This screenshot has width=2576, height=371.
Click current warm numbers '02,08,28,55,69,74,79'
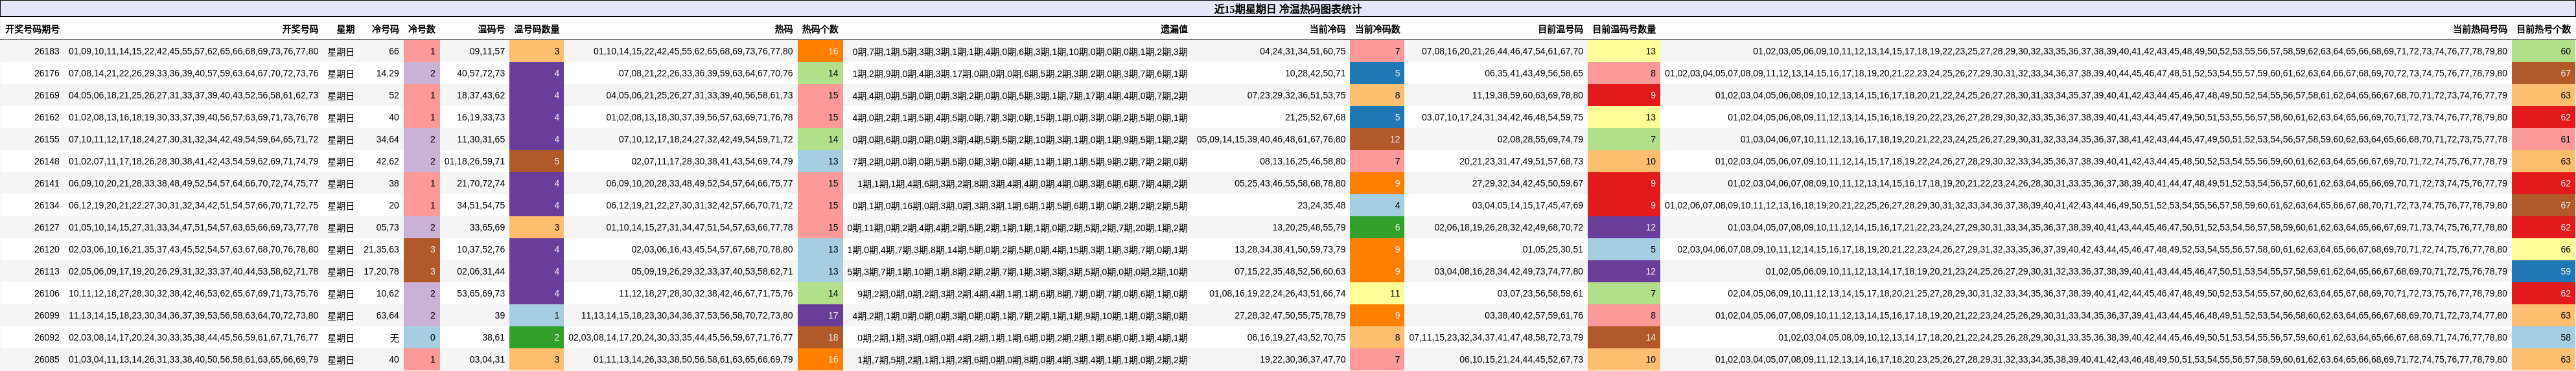click(x=1540, y=139)
